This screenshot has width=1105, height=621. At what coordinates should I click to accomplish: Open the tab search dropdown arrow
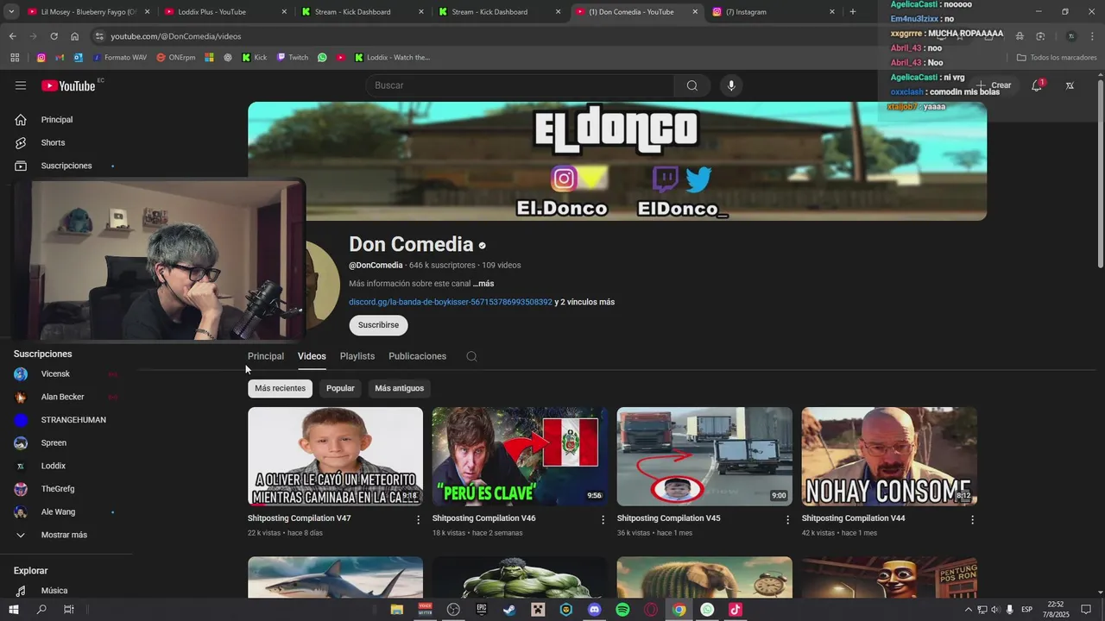(11, 12)
